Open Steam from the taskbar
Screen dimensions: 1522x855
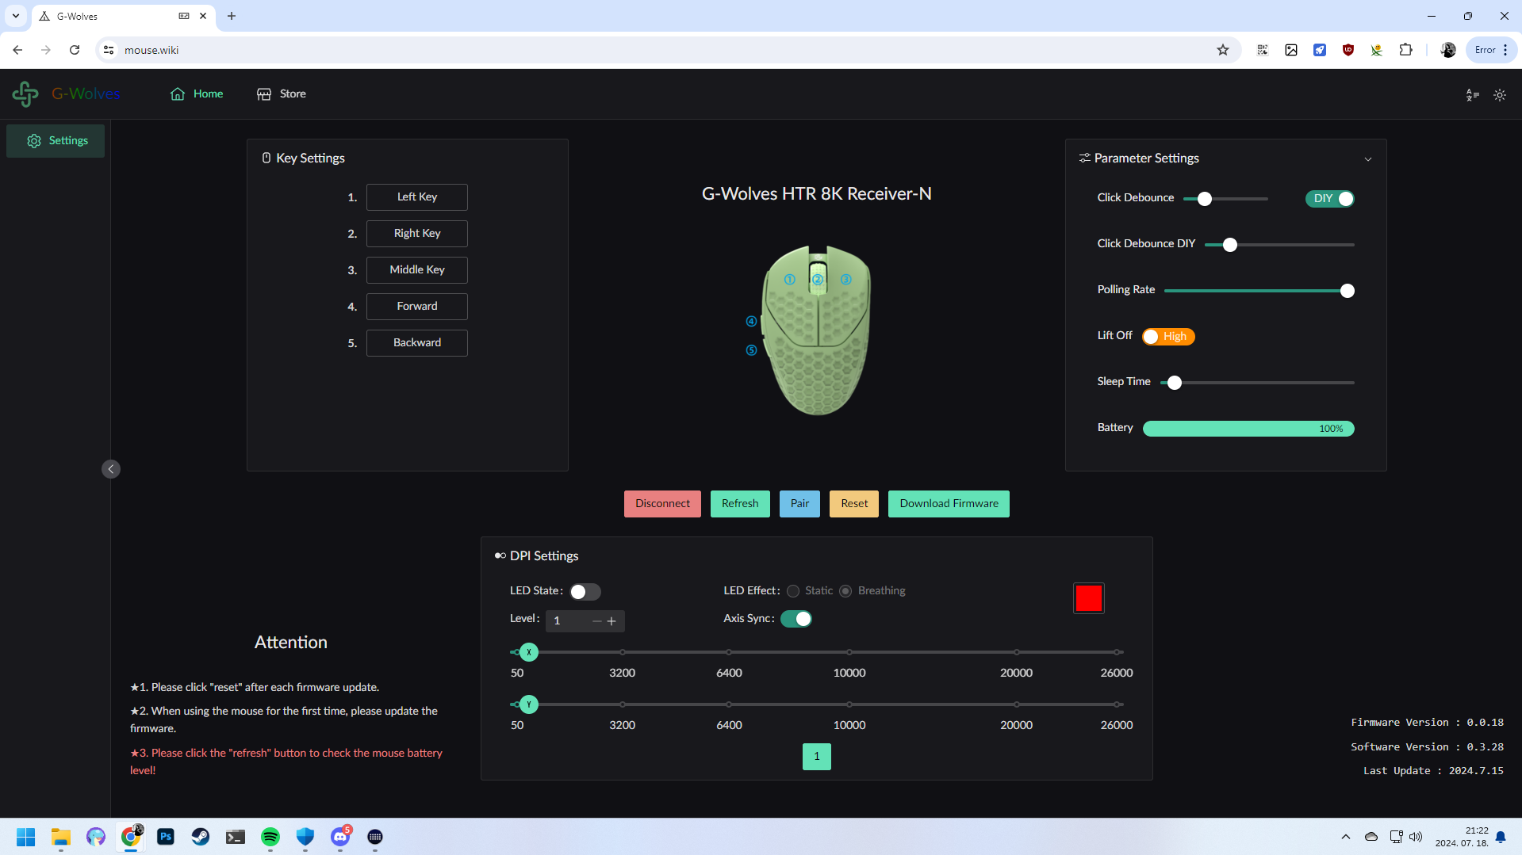201,837
